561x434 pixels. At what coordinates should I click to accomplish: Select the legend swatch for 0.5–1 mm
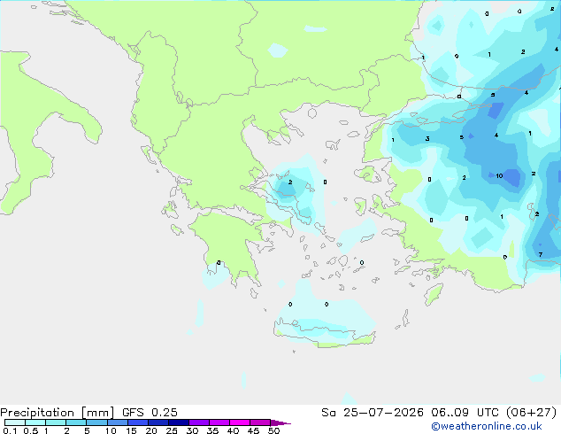point(35,422)
